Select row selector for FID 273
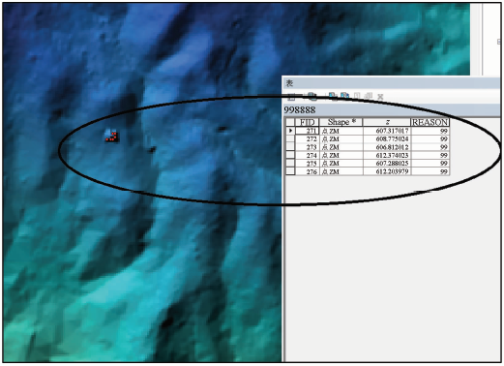The height and width of the screenshot is (366, 504). click(290, 147)
